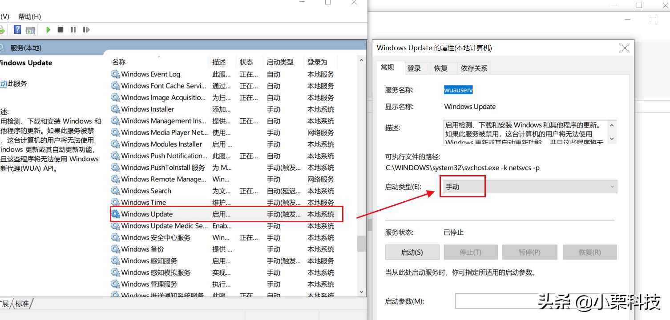Toggle the console tree pane icon

pyautogui.click(x=30, y=29)
